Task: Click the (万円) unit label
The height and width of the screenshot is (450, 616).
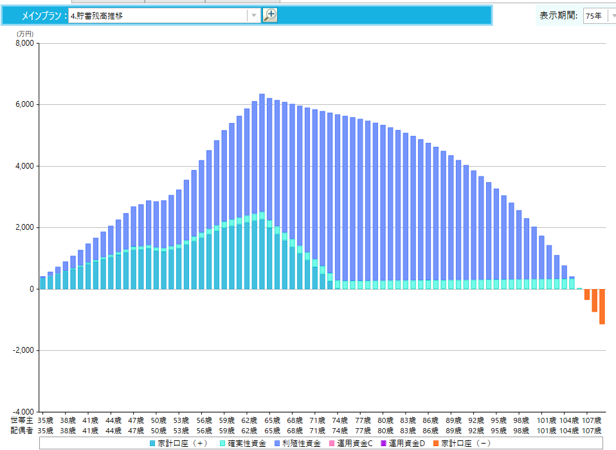Action: 24,33
